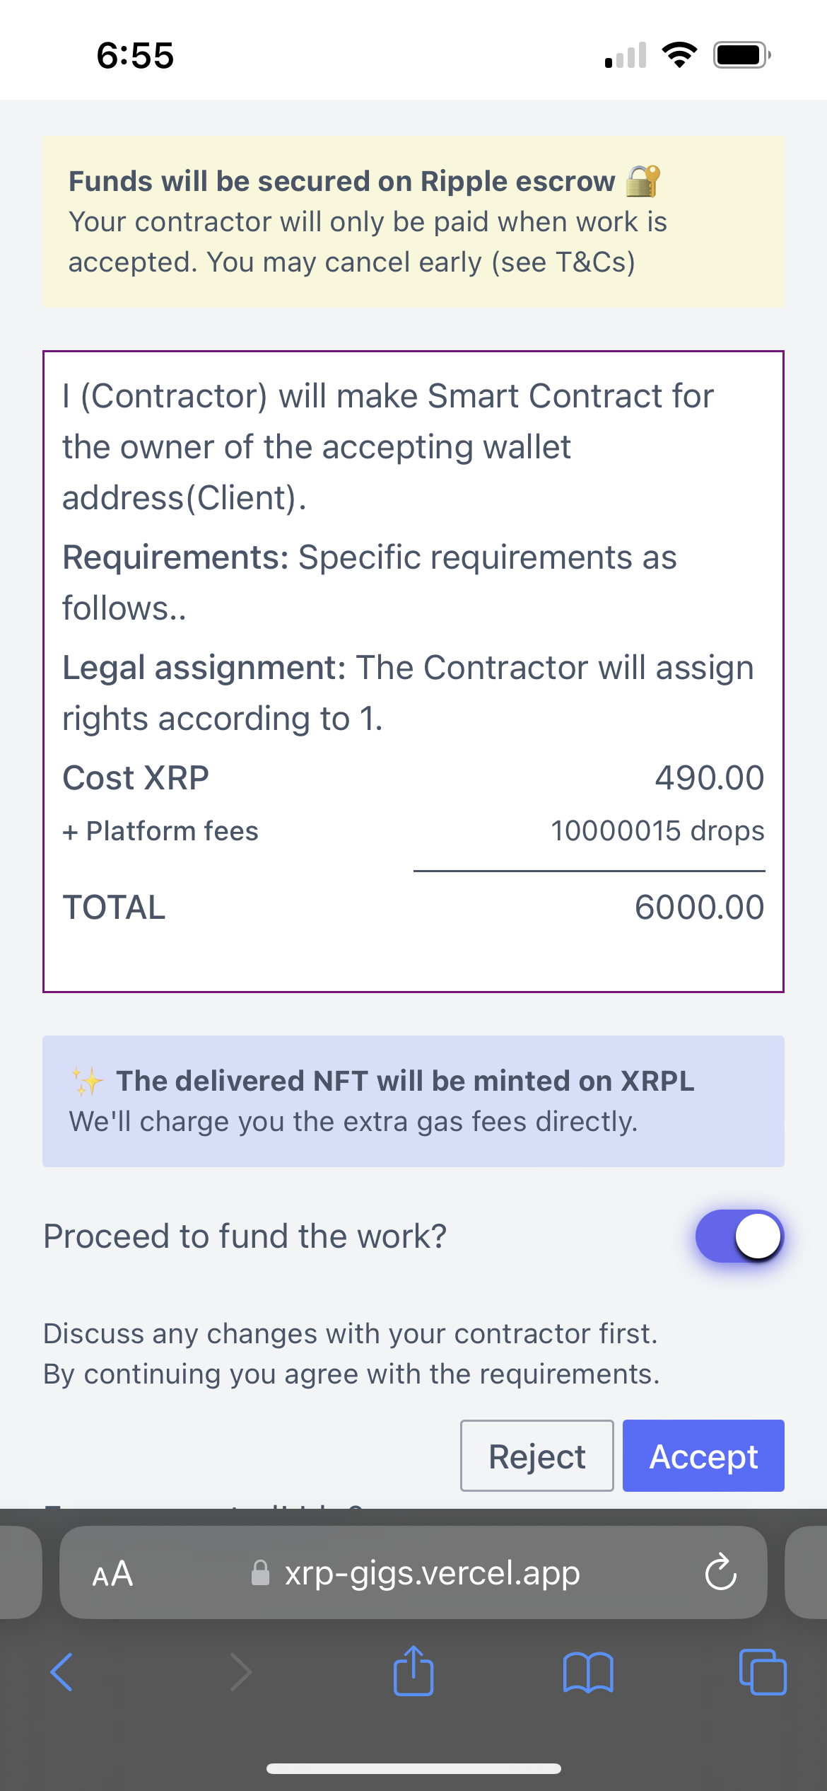Tap the home indicator bar at bottom

[413, 1768]
